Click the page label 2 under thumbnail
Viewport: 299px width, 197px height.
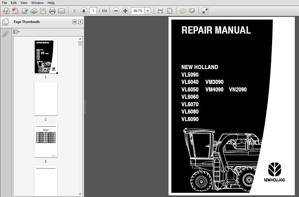point(46,119)
